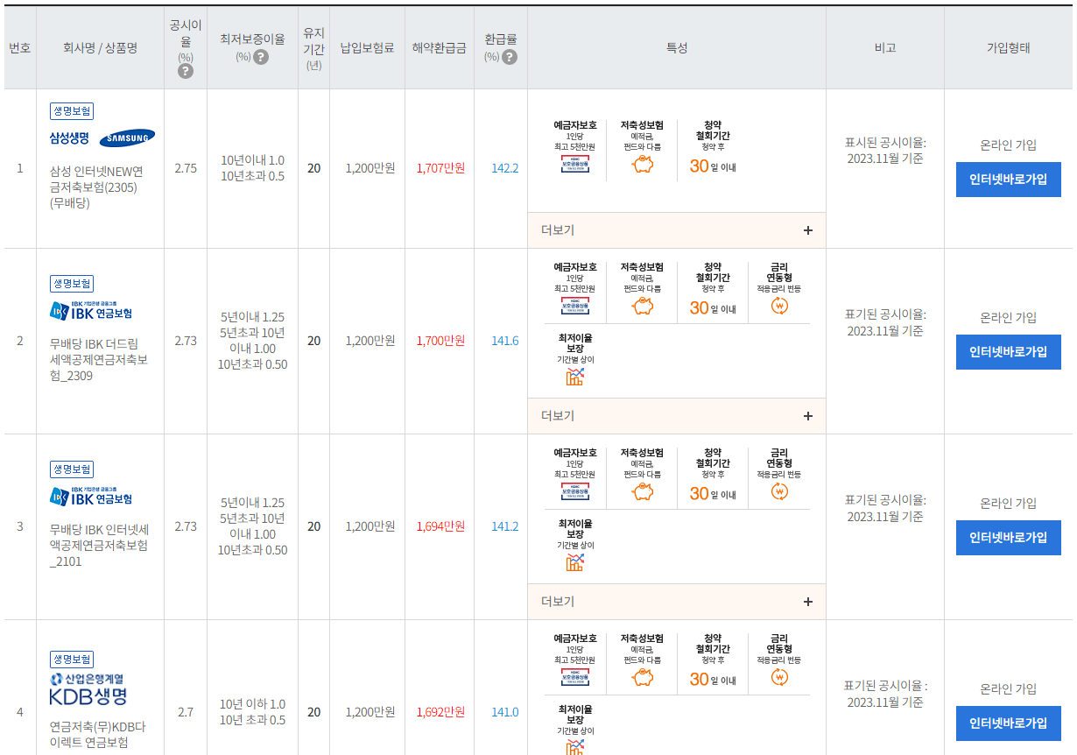
Task: Click row 4 금리연동형 won coin icon
Action: coord(779,677)
